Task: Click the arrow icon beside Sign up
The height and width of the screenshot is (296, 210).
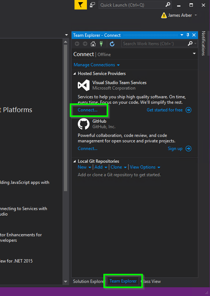Action: (x=188, y=149)
